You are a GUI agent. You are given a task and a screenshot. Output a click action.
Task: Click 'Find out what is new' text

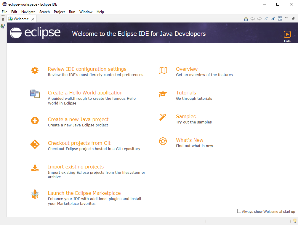(194, 146)
